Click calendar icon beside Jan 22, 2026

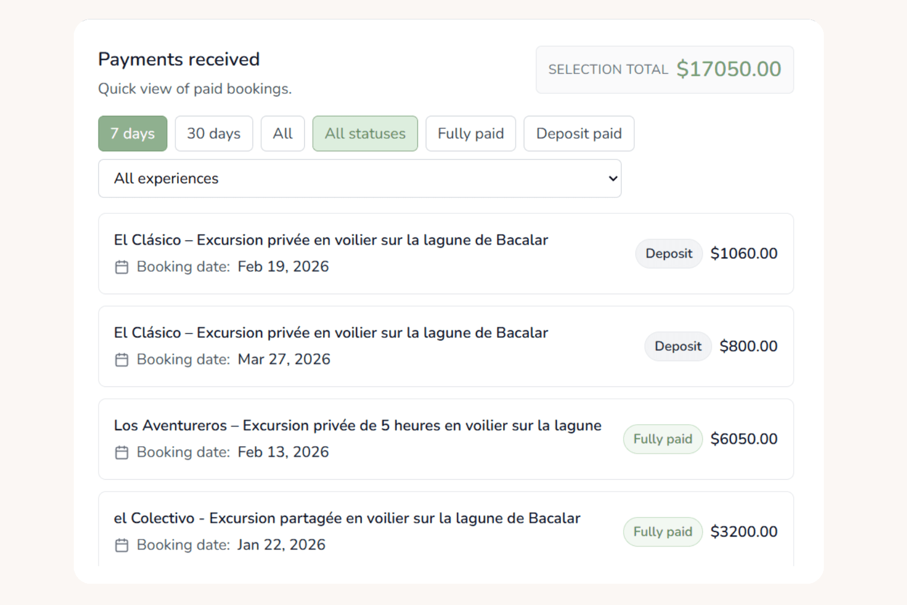(122, 545)
